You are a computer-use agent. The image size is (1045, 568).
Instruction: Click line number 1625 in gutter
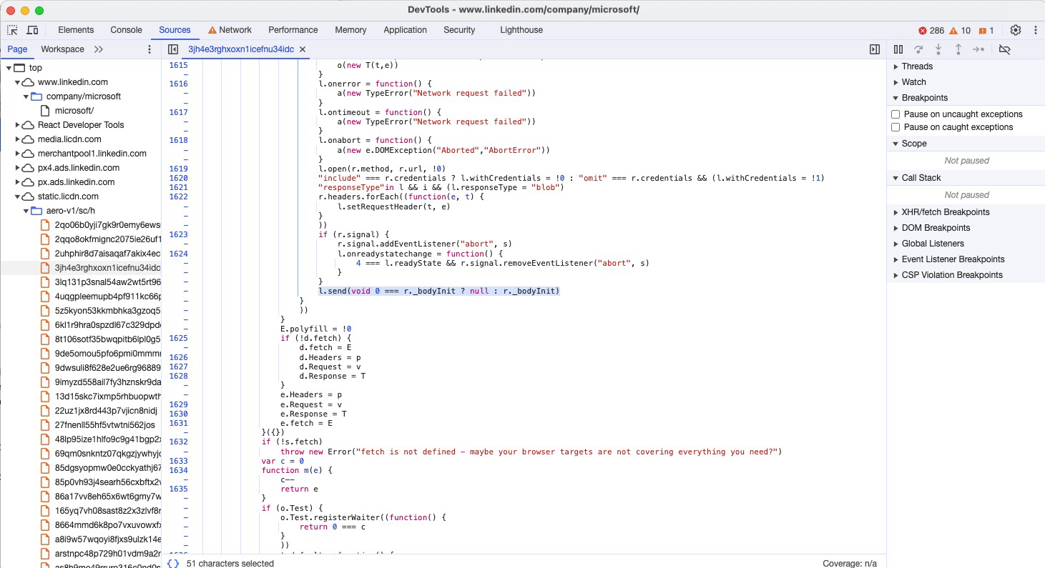(x=178, y=338)
